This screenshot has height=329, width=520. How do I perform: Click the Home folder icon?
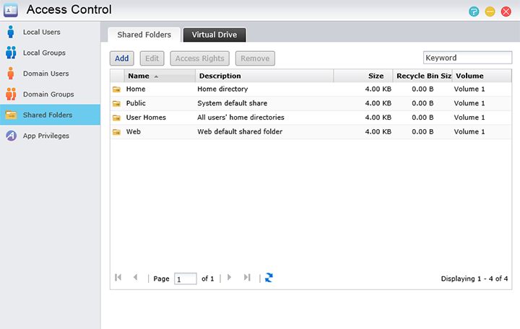click(116, 89)
